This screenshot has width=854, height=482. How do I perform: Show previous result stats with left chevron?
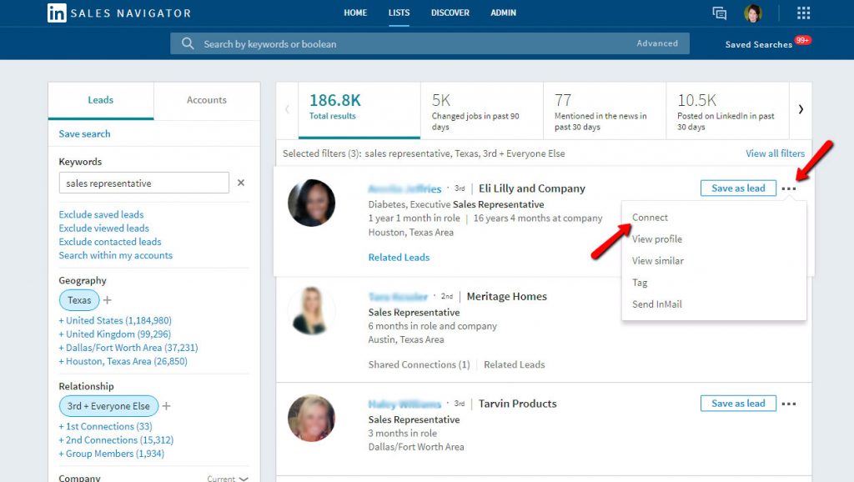(287, 109)
